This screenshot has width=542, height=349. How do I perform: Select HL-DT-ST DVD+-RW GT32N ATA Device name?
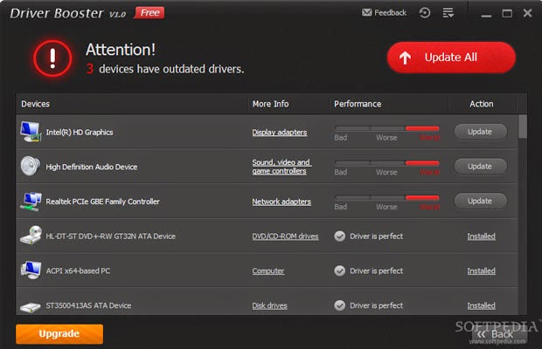111,236
